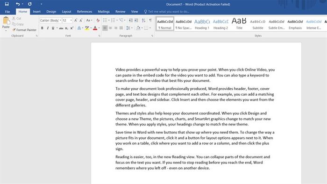Apply the Subtitle style
Viewport: 327px width, 184px height.
click(x=258, y=24)
